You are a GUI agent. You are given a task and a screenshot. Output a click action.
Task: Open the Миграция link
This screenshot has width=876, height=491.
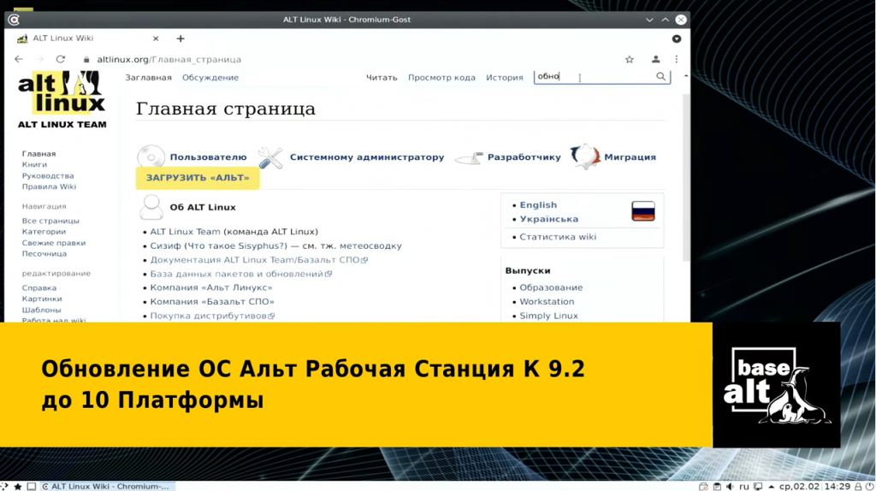pyautogui.click(x=630, y=157)
